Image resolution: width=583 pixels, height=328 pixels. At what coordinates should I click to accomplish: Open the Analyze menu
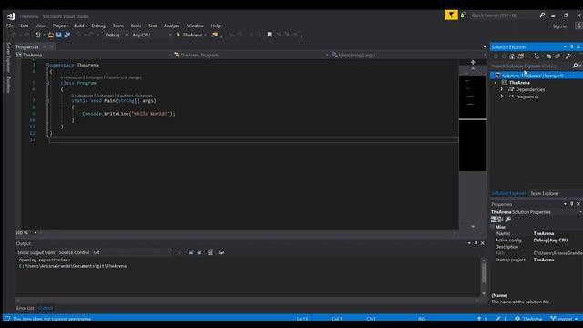[x=171, y=26]
